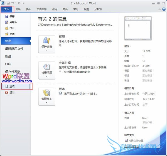Click 保存 in the backstage menu
This screenshot has height=156, width=167.
pyautogui.click(x=10, y=16)
